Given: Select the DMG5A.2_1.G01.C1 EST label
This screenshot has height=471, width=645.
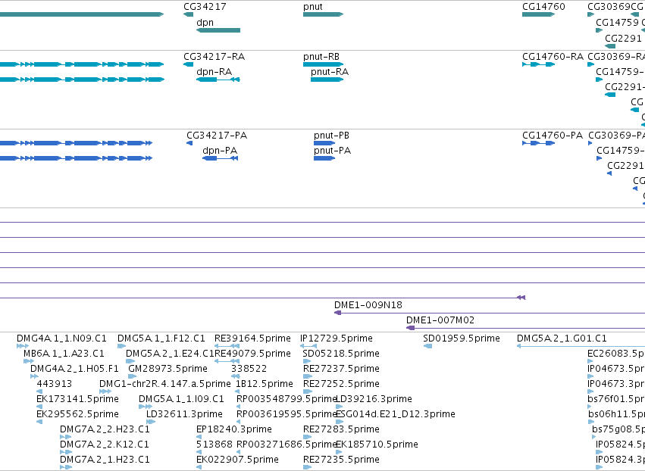Looking at the screenshot, I should click(562, 338).
